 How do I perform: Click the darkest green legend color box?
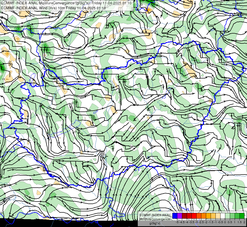point(242,216)
